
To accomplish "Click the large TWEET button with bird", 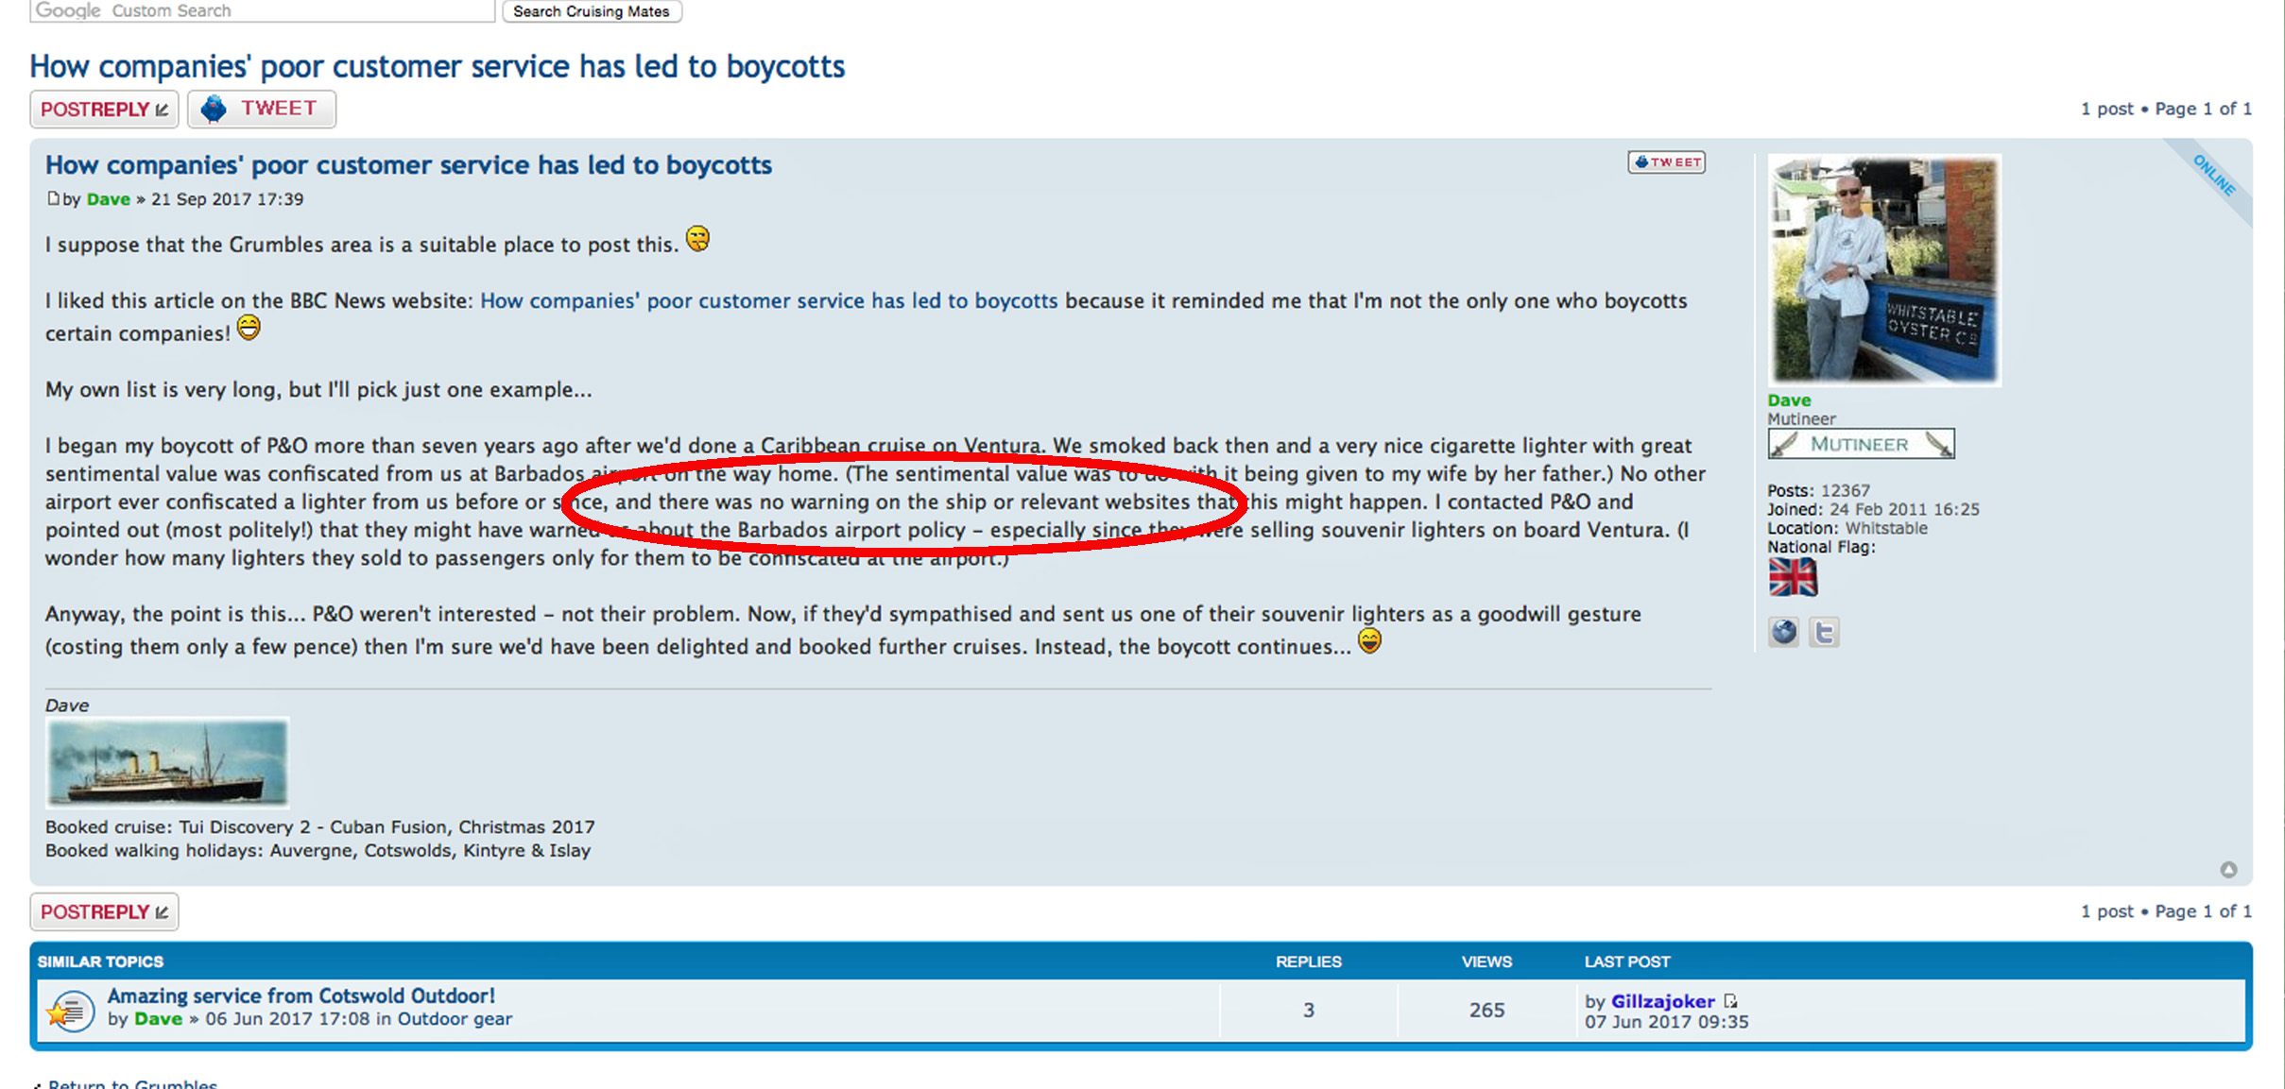I will pyautogui.click(x=262, y=109).
